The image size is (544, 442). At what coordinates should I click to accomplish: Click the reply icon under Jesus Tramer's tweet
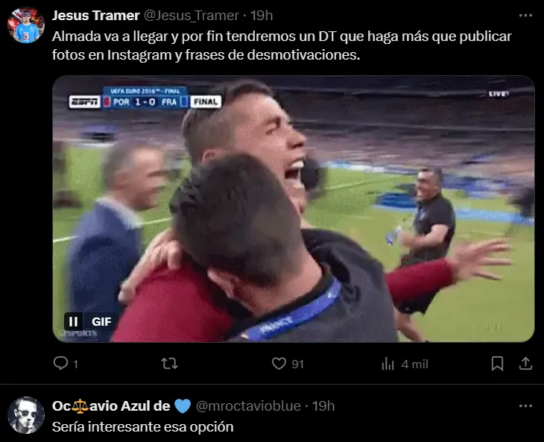(x=60, y=363)
